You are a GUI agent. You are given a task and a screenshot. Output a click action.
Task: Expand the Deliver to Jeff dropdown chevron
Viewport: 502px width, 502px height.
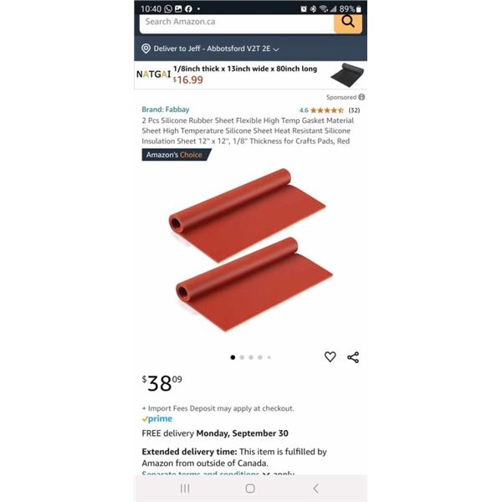pyautogui.click(x=276, y=49)
